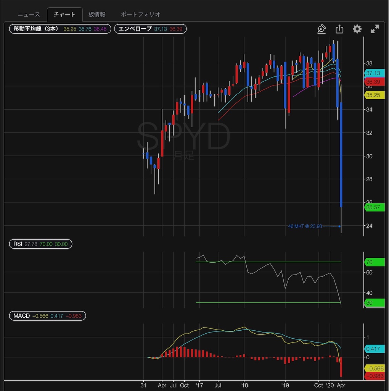
Task: Open the RSI indicator settings
Action: pos(40,244)
